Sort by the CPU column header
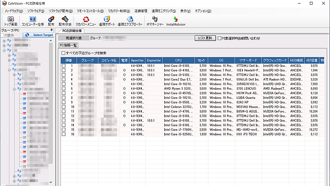 [179, 60]
